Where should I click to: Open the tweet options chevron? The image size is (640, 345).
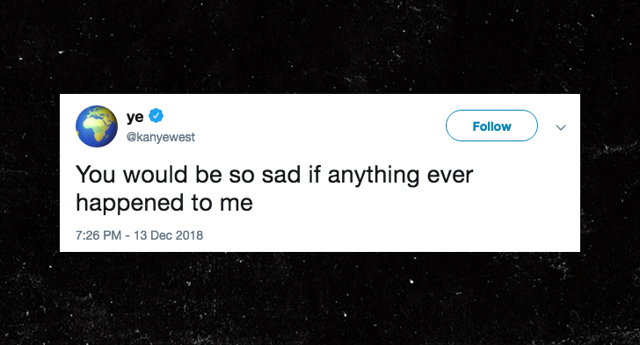pos(561,127)
